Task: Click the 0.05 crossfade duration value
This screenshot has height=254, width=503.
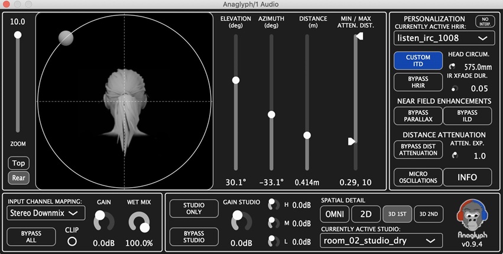Action: click(479, 89)
